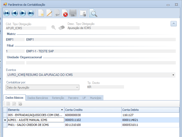
Task: Switch to the Dados Bancários tab
Action: click(37, 98)
